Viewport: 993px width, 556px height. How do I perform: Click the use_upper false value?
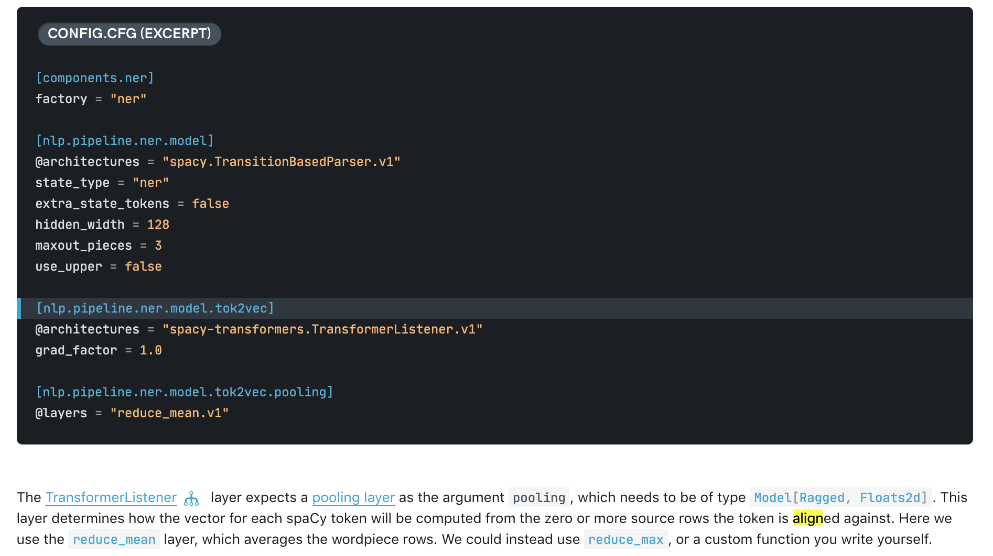pos(144,266)
